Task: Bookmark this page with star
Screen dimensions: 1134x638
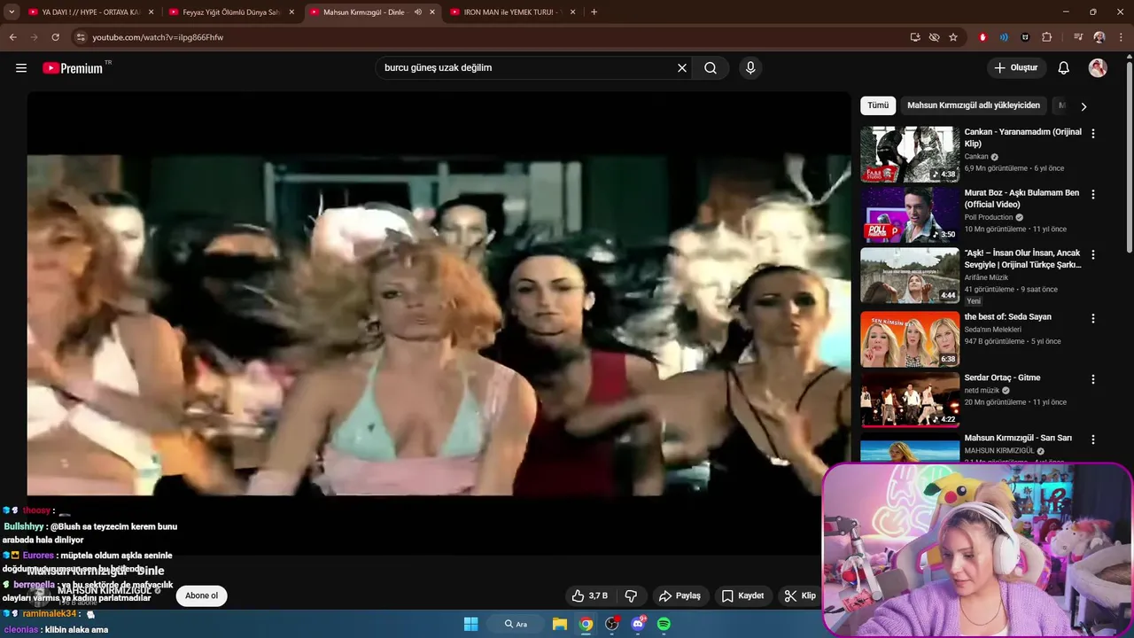Action: [x=953, y=37]
